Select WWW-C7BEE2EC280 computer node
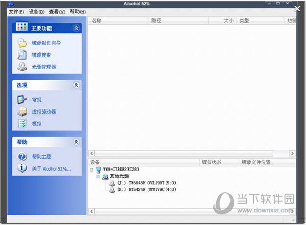This screenshot has height=225, width=306. pos(121,170)
